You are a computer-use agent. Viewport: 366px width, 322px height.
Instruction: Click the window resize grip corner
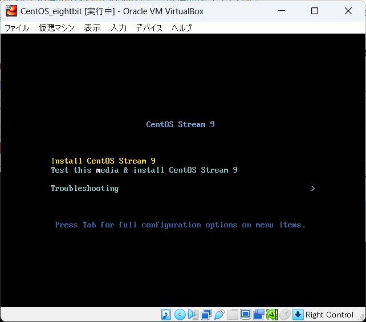(361, 317)
